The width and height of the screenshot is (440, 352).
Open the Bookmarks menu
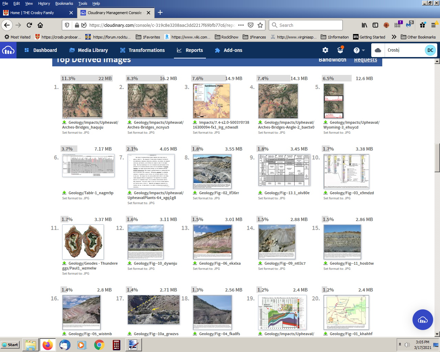[64, 3]
